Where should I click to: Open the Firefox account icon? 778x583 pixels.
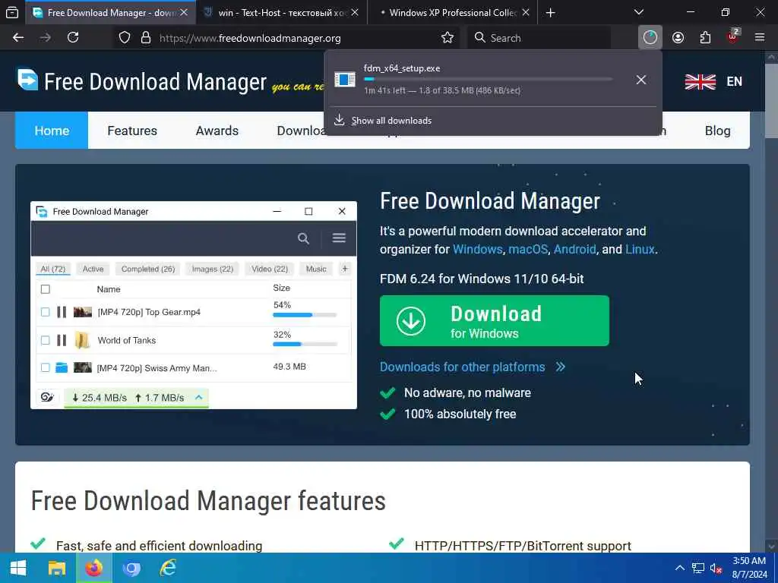[x=678, y=38]
